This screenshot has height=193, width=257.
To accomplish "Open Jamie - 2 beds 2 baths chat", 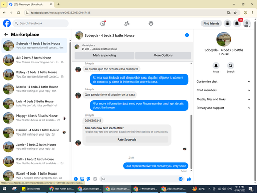I will point(34,147).
